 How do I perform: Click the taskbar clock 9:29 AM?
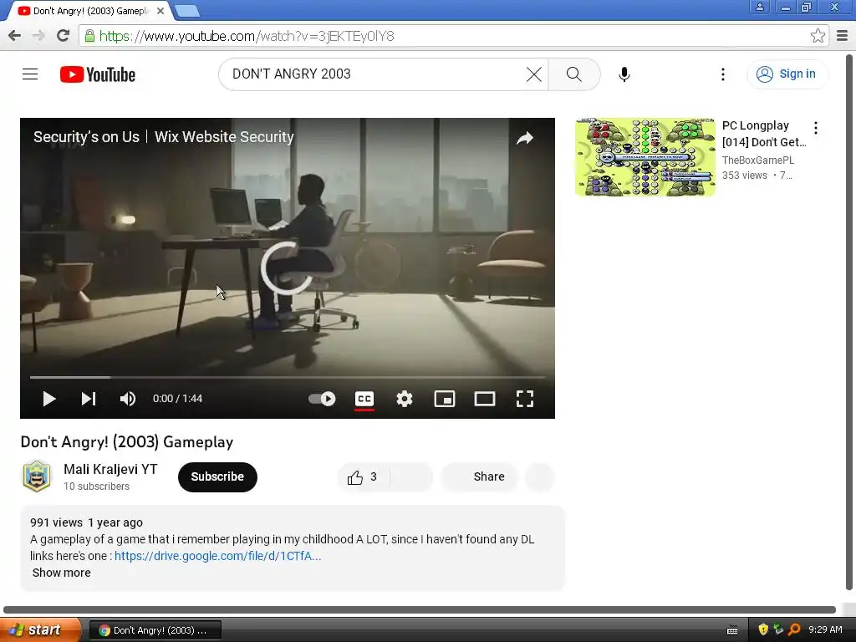[825, 630]
